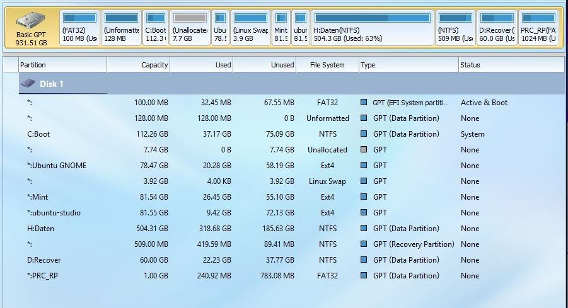The width and height of the screenshot is (568, 308).
Task: Click the Status column header
Action: pos(511,65)
